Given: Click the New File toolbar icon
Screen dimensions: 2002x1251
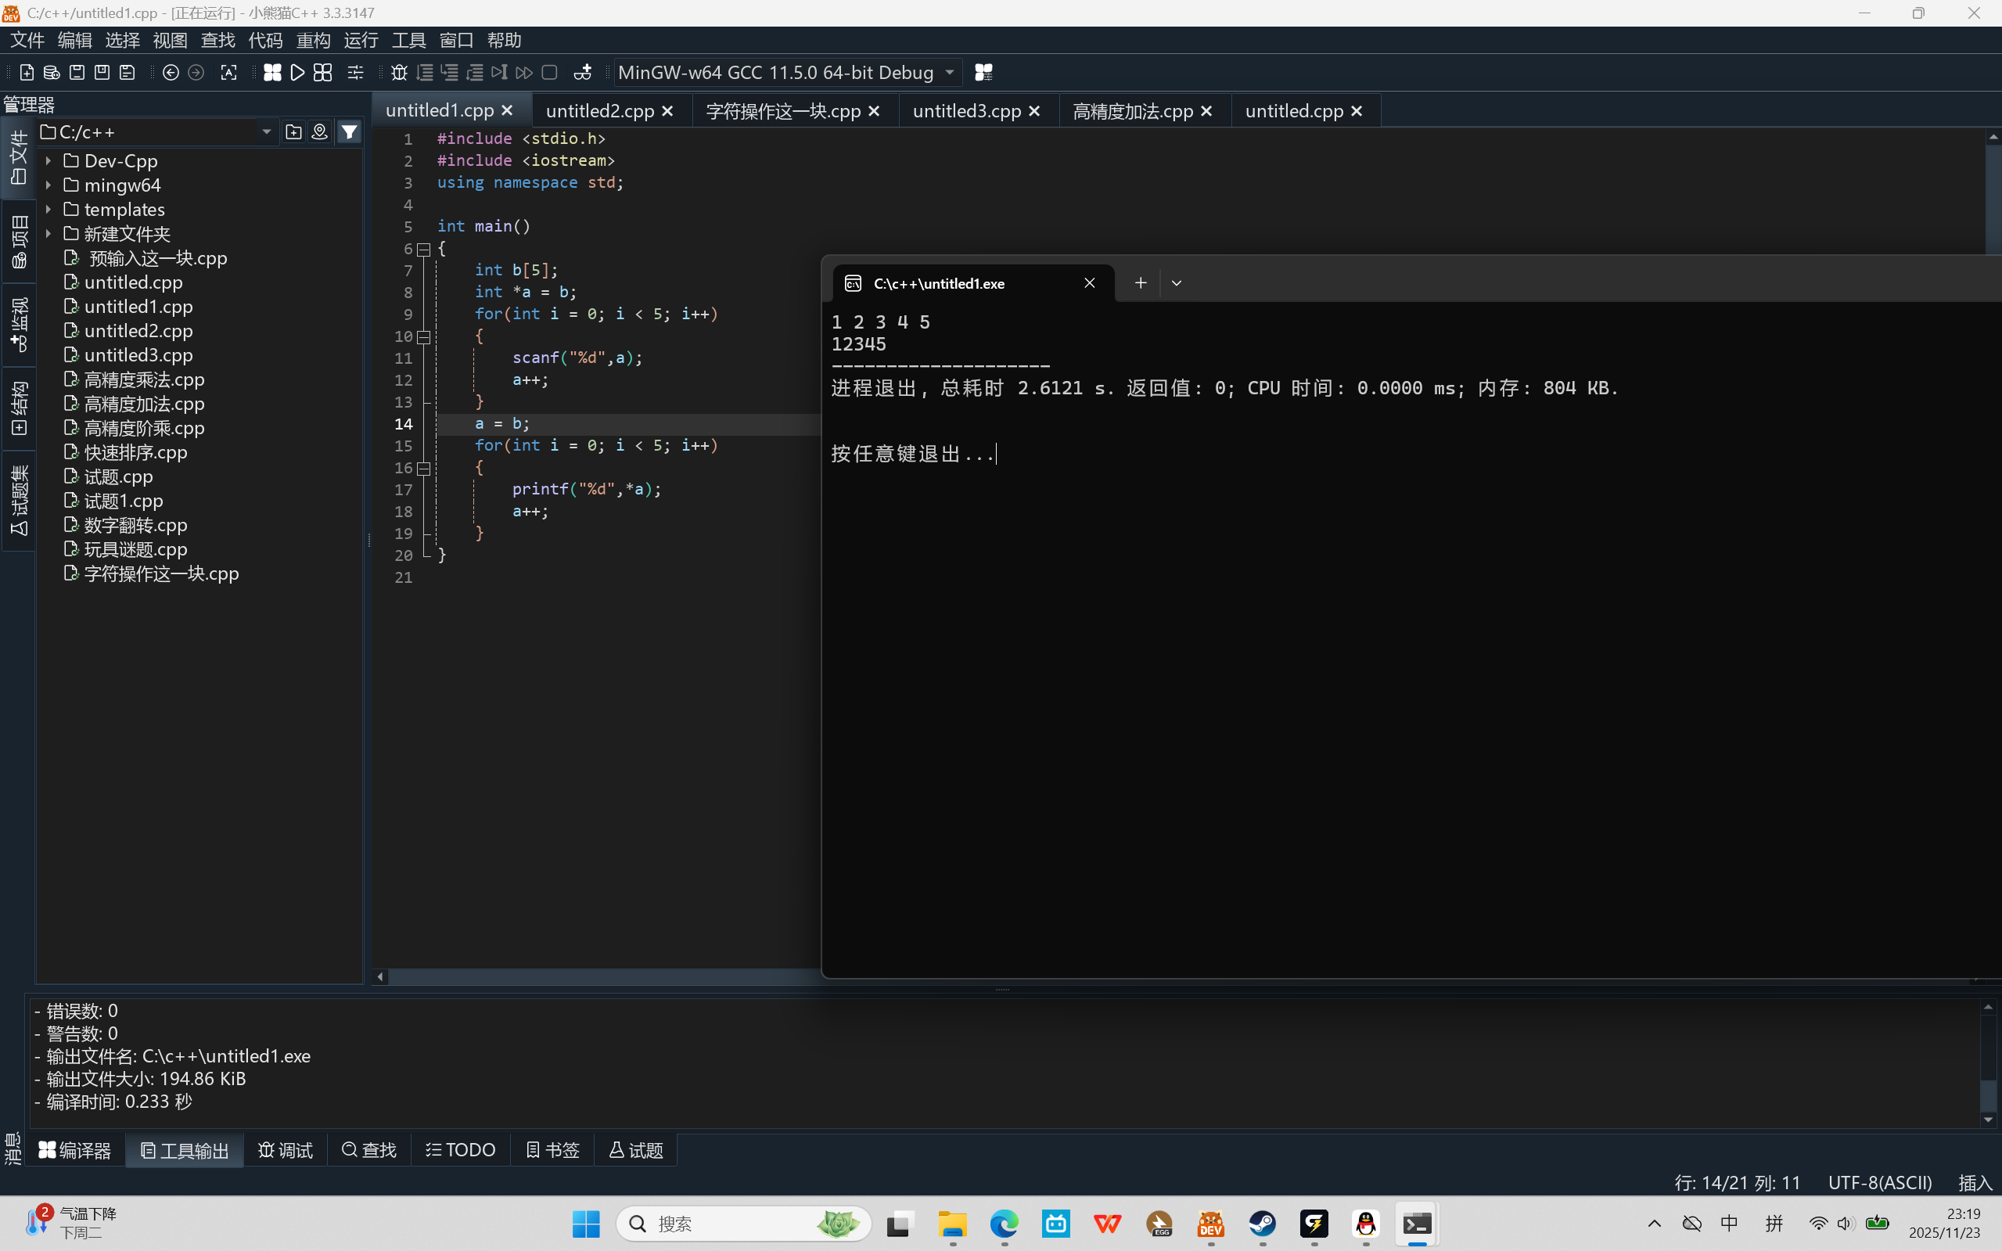Looking at the screenshot, I should pos(27,73).
